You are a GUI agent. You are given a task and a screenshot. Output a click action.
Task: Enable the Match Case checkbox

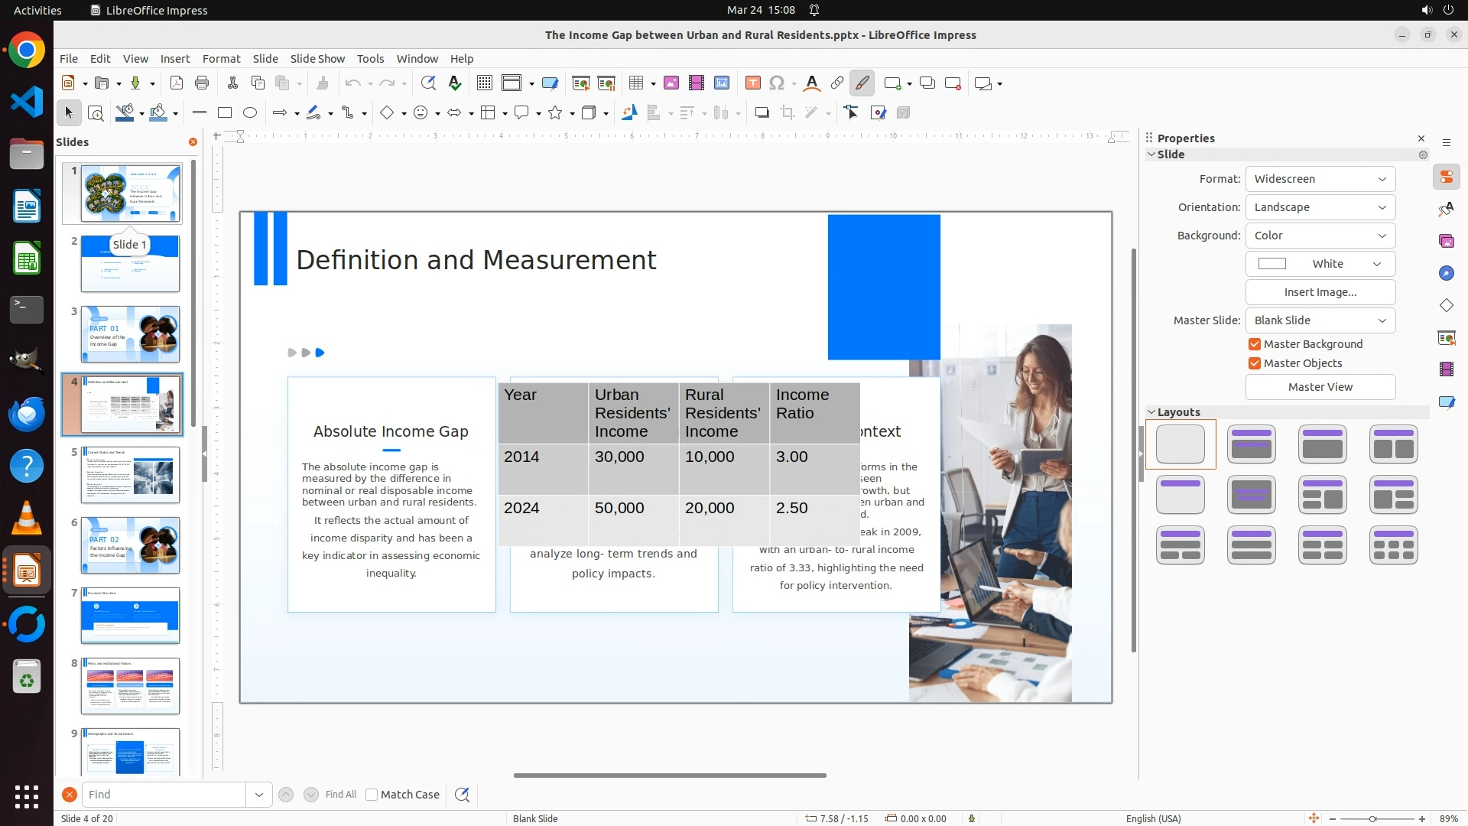372,795
